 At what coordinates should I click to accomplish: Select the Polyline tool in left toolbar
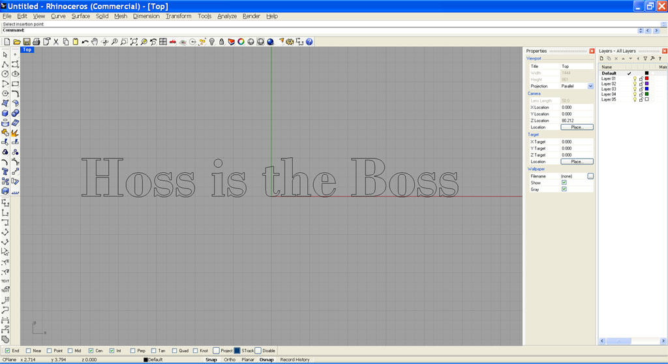click(x=5, y=65)
